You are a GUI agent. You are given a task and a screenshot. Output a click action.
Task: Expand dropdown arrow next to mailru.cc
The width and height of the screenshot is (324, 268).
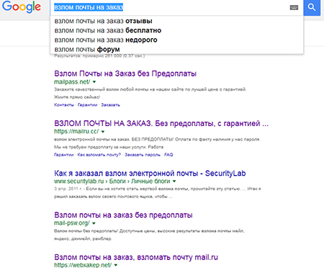(103, 132)
